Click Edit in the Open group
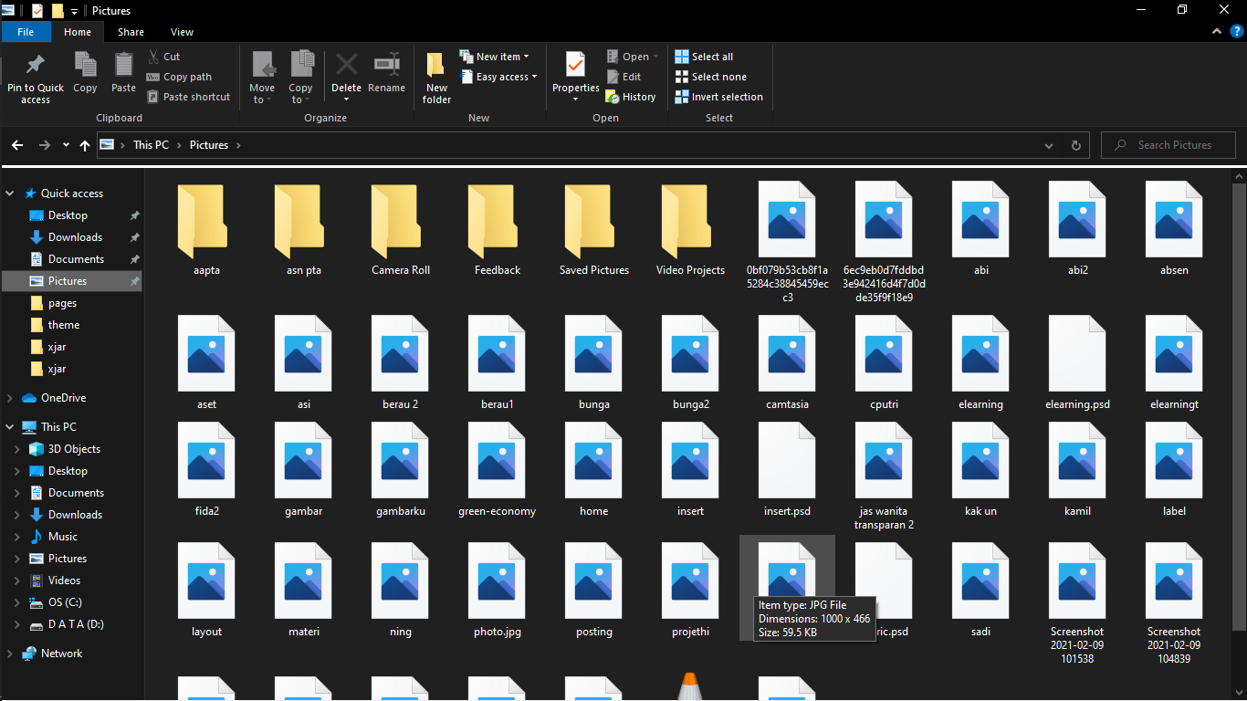The image size is (1247, 701). tap(623, 77)
